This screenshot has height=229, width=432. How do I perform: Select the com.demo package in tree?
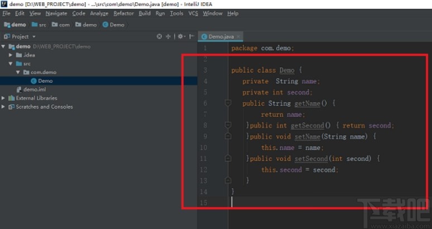[x=44, y=72]
